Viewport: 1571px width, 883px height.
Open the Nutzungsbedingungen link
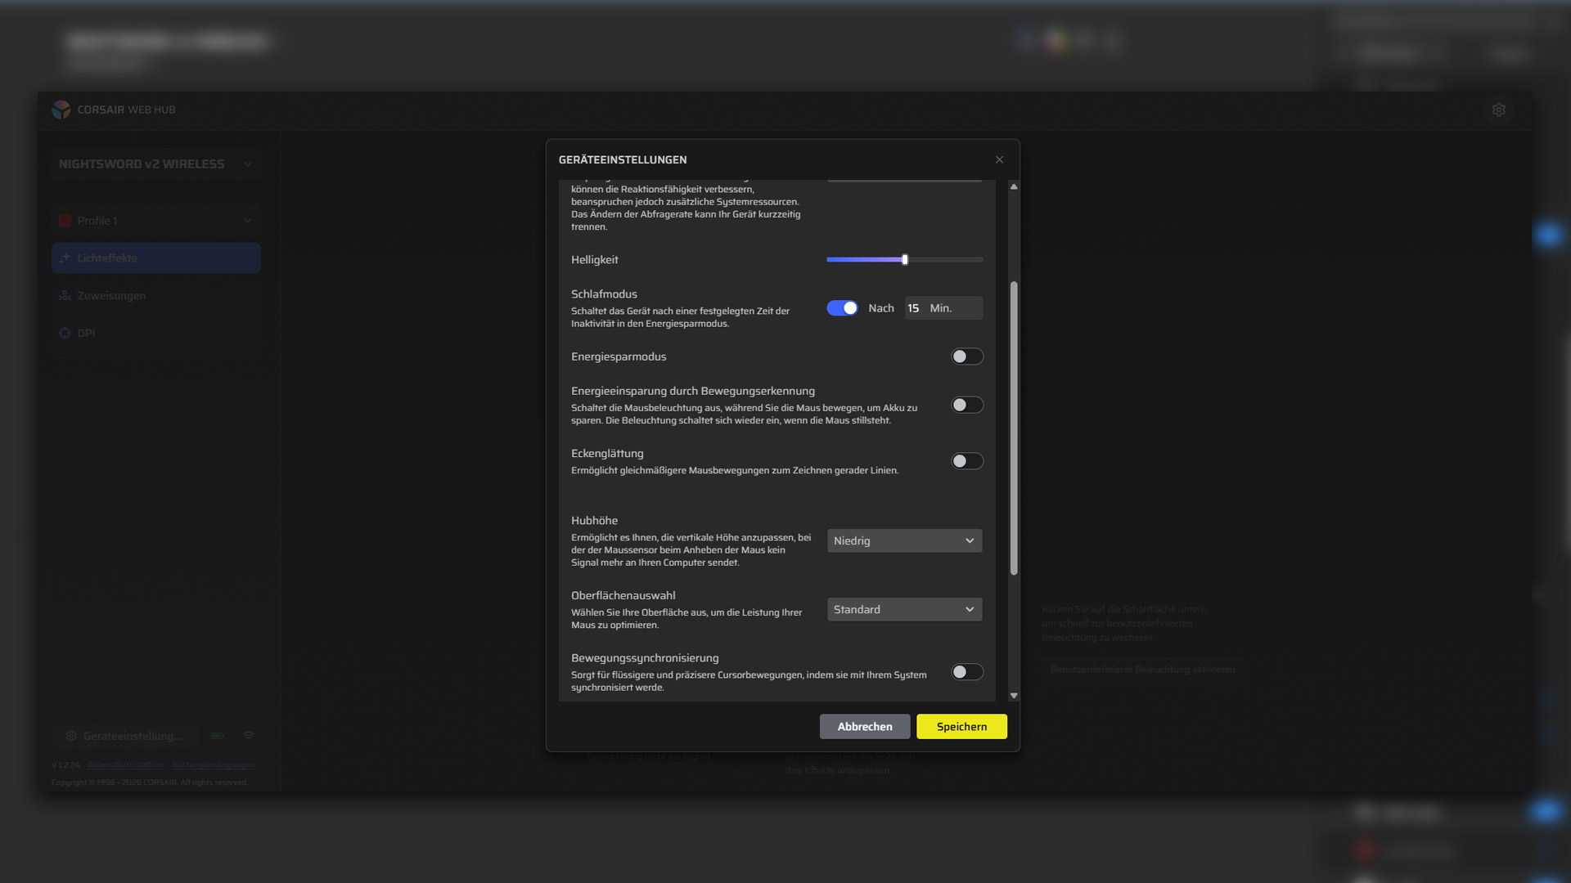[213, 765]
